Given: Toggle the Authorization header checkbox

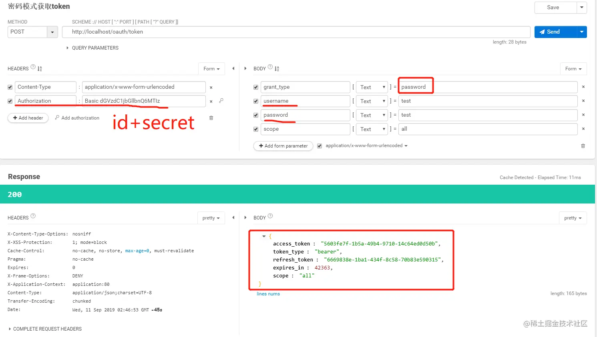Looking at the screenshot, I should [x=10, y=101].
